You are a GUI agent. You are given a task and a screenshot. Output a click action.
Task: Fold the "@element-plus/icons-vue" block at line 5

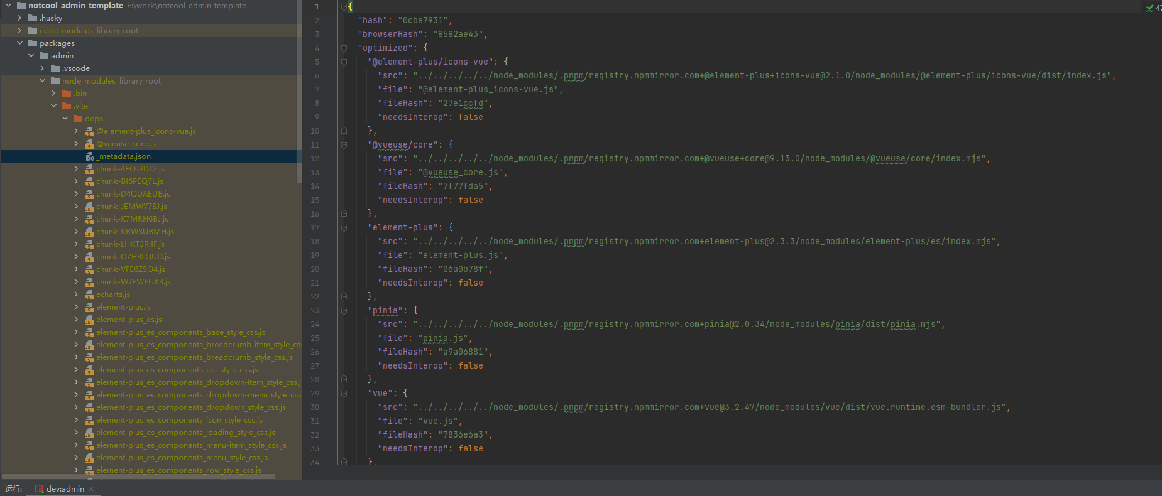344,62
